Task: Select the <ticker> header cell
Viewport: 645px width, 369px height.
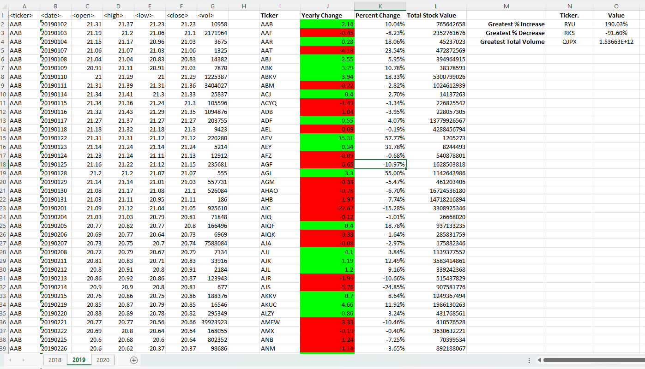Action: [x=24, y=15]
